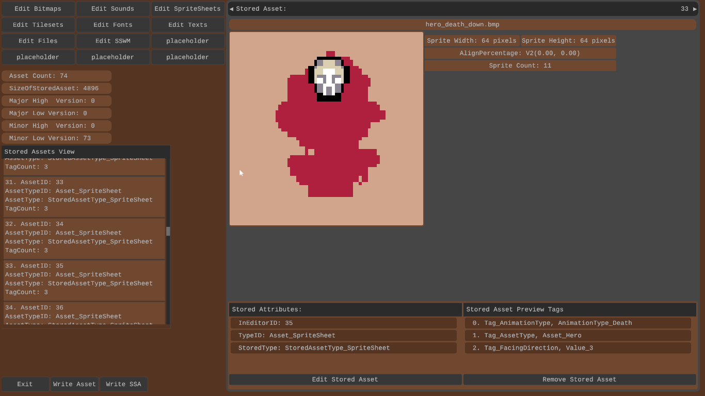Viewport: 705px width, 396px height.
Task: Select stored asset entry with AssetID 35
Action: click(84, 280)
